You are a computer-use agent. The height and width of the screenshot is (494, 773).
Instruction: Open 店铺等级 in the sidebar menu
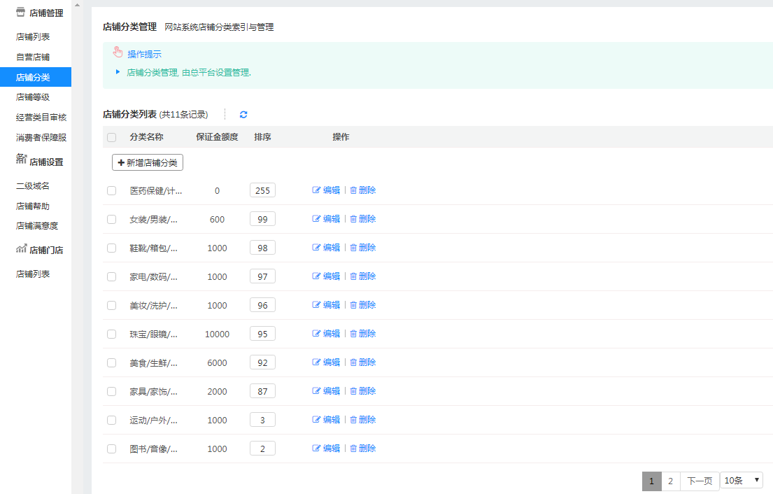point(33,97)
